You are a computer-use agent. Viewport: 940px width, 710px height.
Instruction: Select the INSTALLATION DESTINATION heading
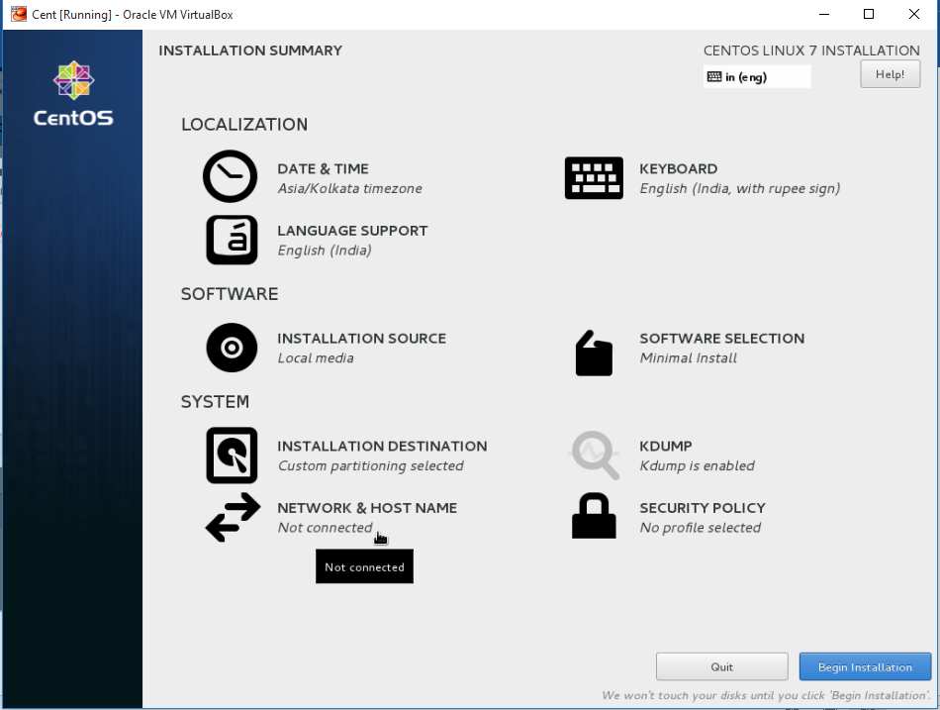382,446
